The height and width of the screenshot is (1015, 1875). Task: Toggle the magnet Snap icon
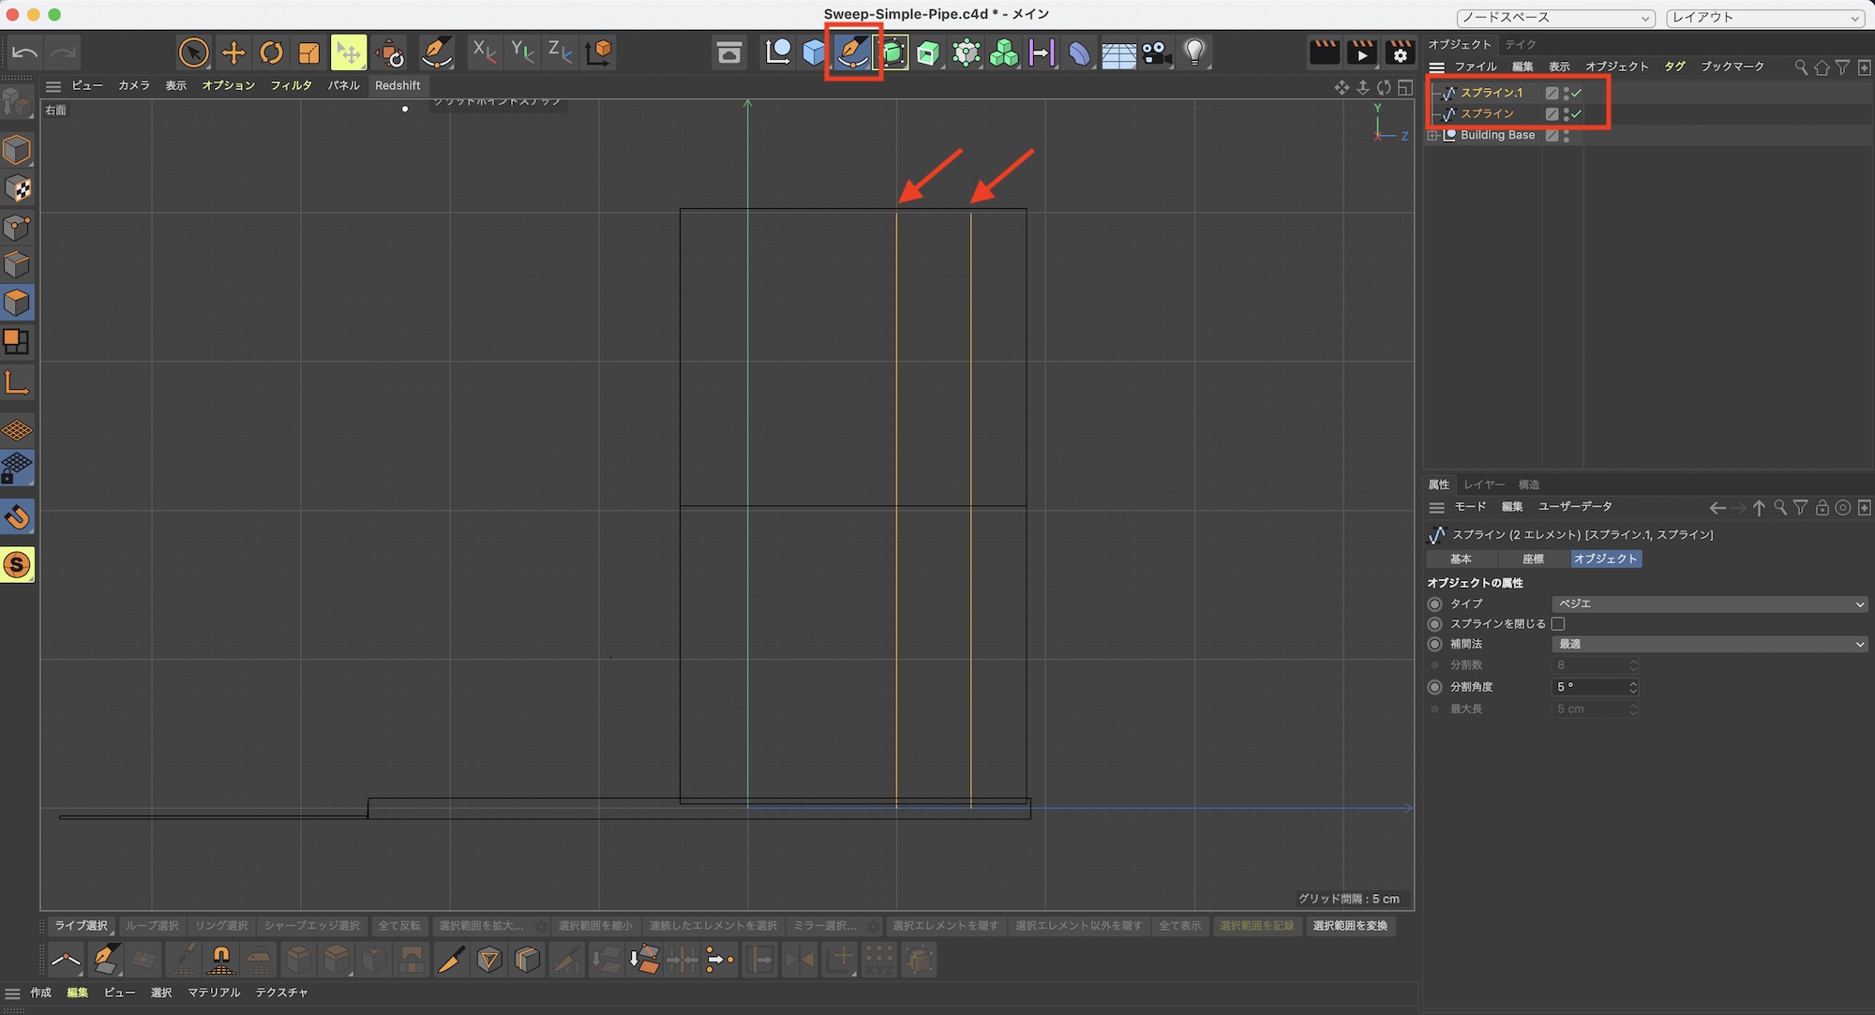[17, 517]
